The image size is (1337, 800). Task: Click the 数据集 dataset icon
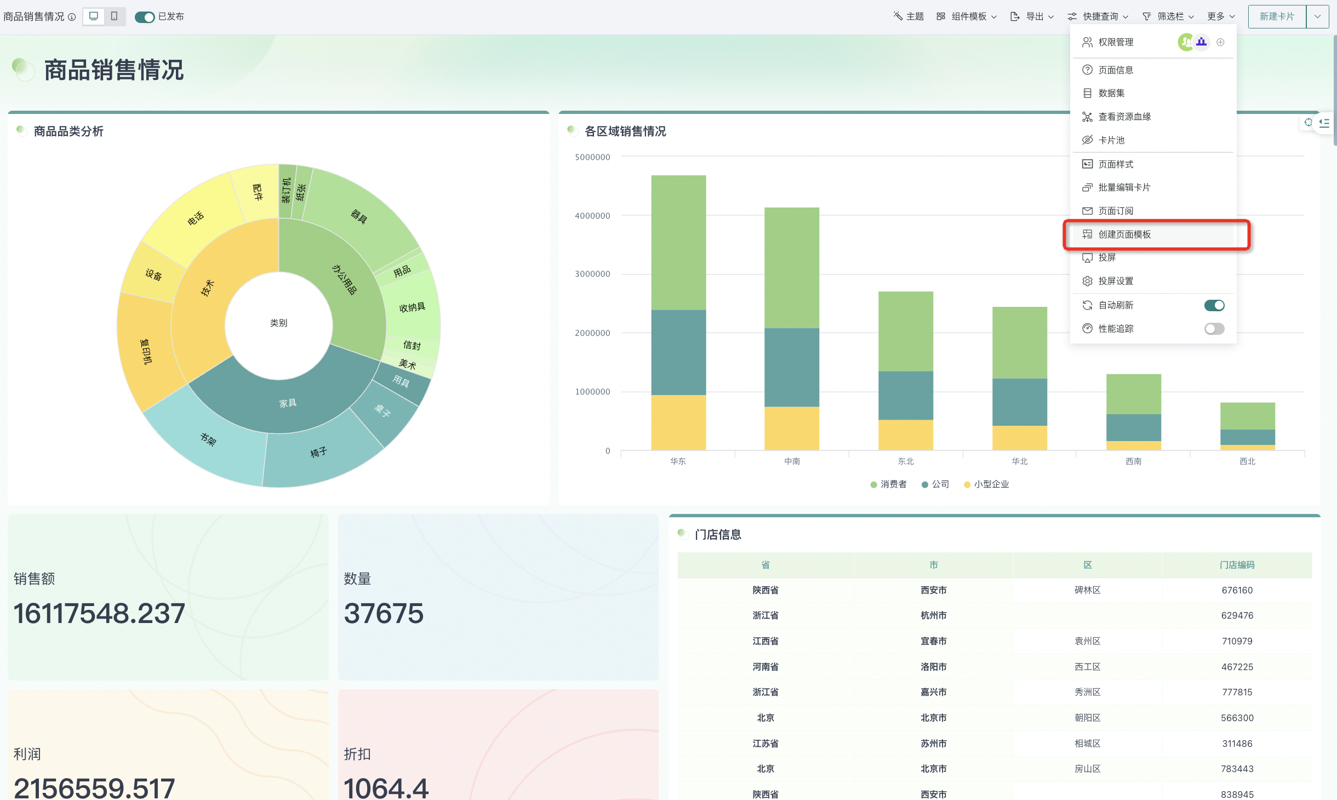pyautogui.click(x=1087, y=93)
